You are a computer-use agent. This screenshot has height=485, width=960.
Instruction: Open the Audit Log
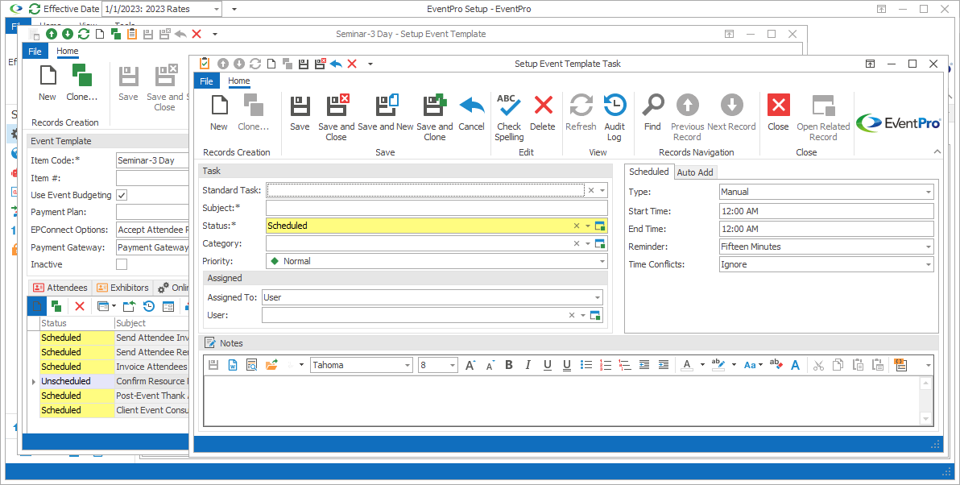pos(614,118)
